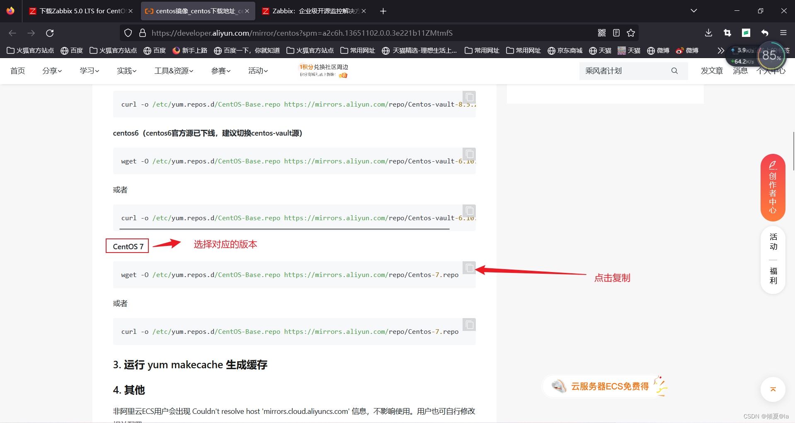
Task: Toggle reader view icon in address bar
Action: pos(616,33)
